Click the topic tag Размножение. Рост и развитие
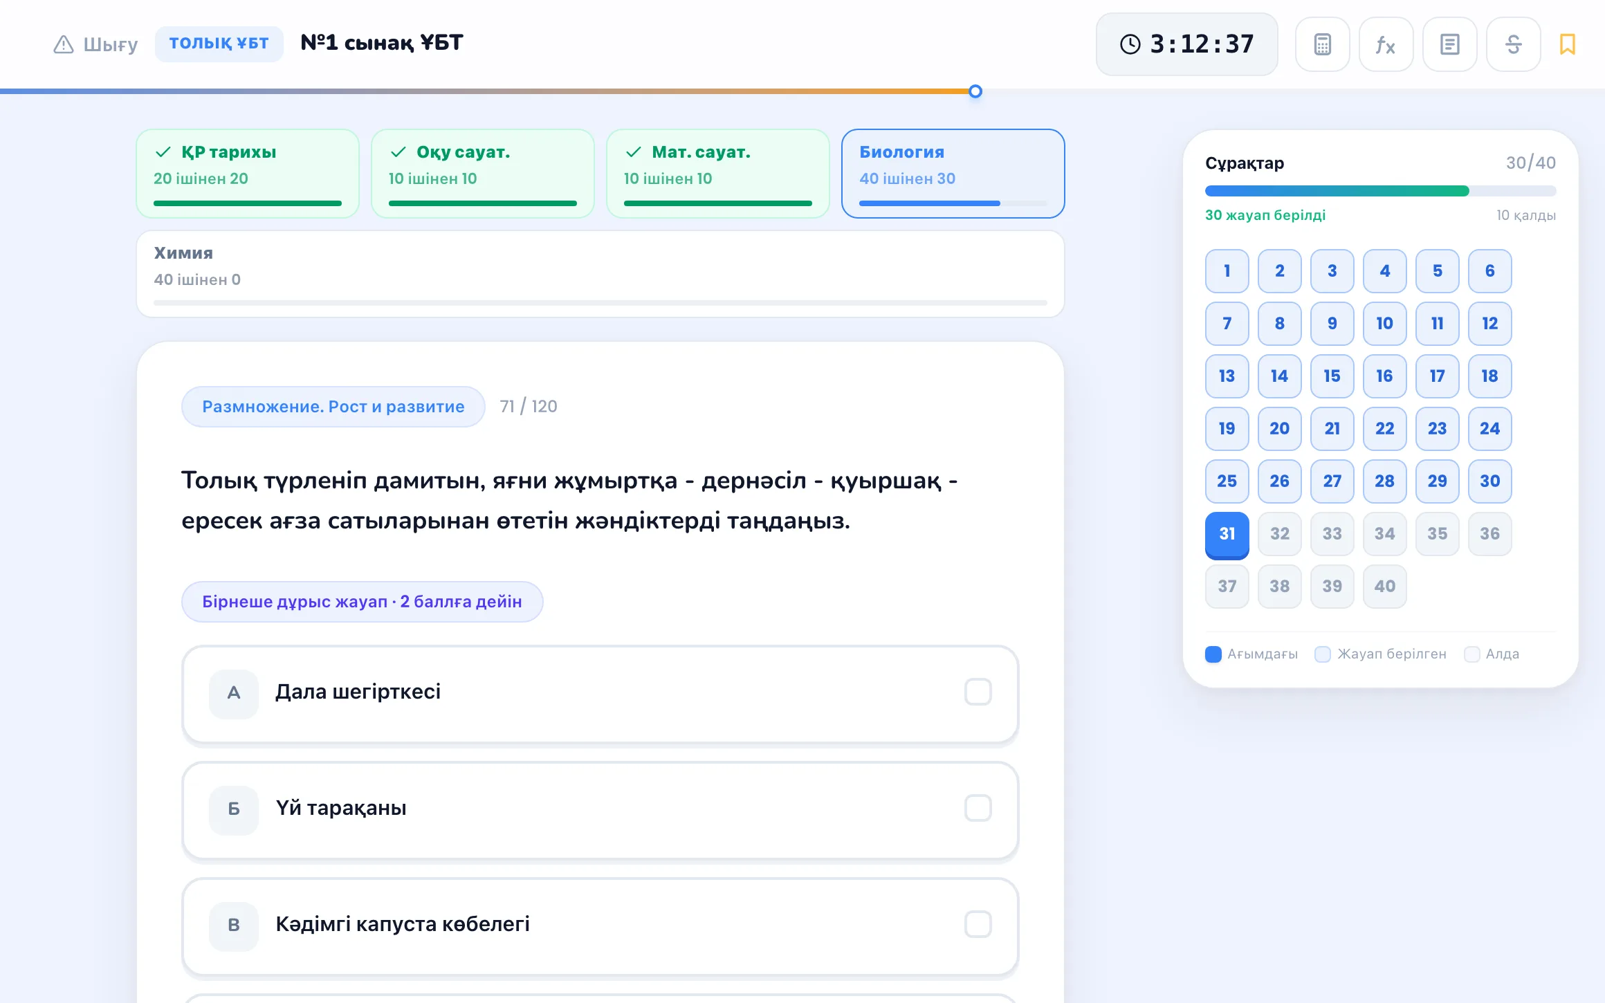The image size is (1605, 1003). pyautogui.click(x=333, y=407)
